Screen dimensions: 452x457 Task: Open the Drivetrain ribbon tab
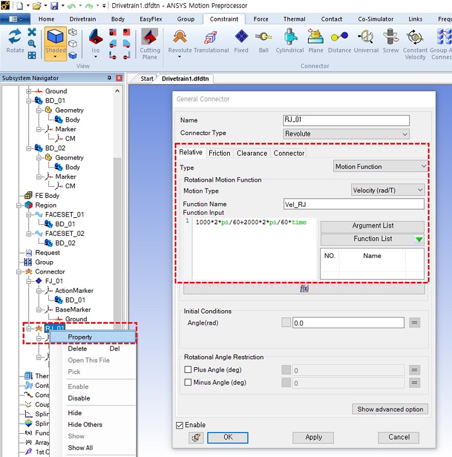[x=83, y=19]
